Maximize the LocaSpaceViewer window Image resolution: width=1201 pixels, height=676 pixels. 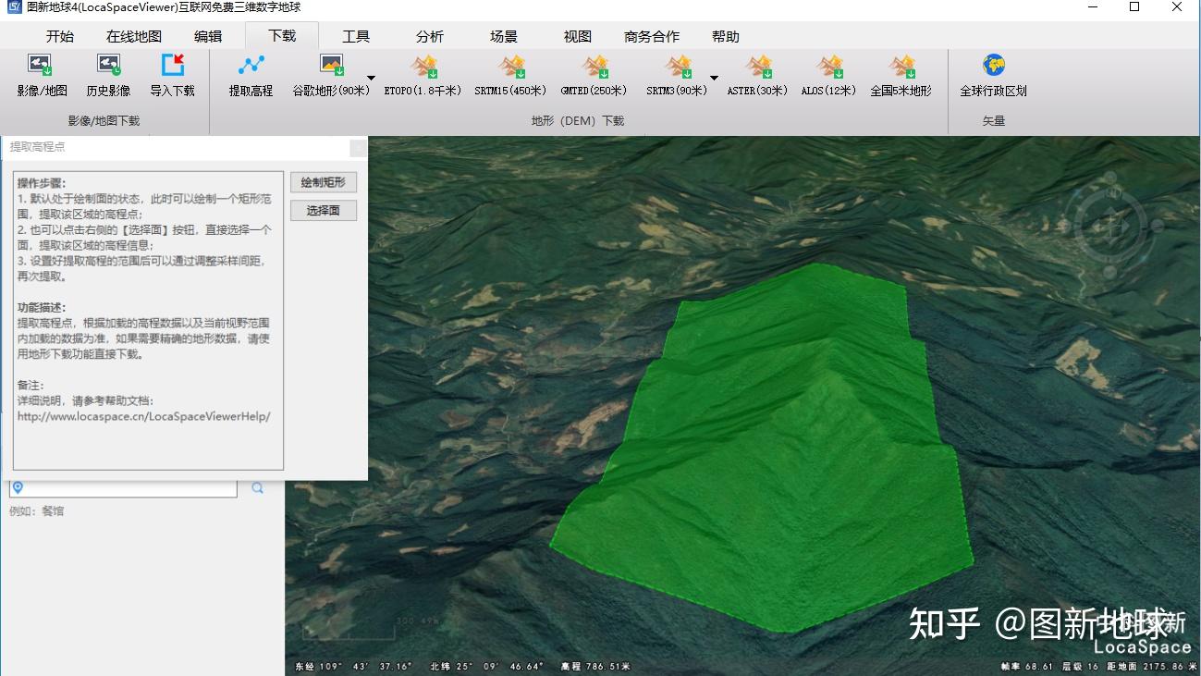click(1134, 7)
